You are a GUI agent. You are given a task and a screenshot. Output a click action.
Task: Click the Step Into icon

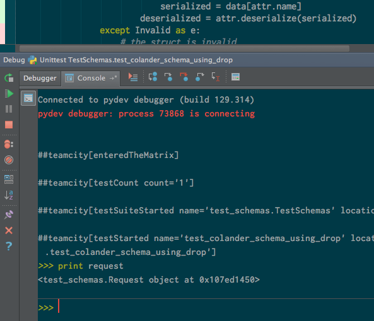(x=168, y=77)
